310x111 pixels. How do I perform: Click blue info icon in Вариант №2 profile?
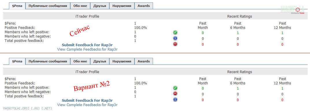point(175,99)
